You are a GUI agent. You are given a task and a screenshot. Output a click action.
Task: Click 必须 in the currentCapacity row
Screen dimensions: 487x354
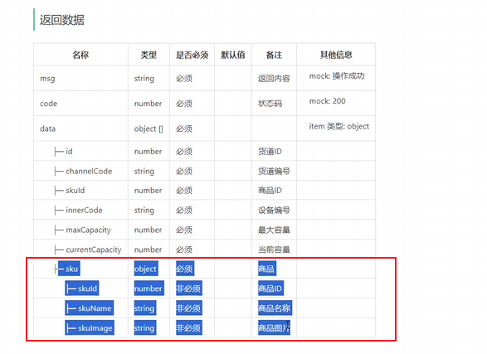pos(184,250)
